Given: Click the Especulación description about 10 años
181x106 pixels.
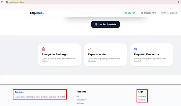Looking at the screenshot, I should tap(104, 60).
